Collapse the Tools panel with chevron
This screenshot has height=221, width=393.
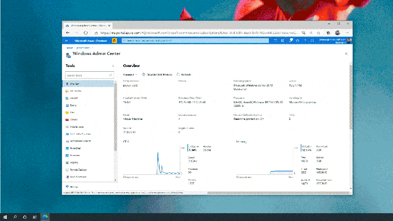(x=113, y=66)
